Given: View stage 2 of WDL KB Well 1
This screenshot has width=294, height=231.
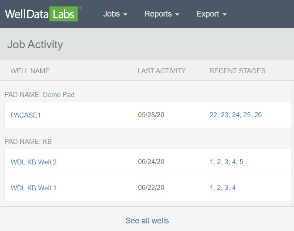Looking at the screenshot, I should [x=219, y=188].
